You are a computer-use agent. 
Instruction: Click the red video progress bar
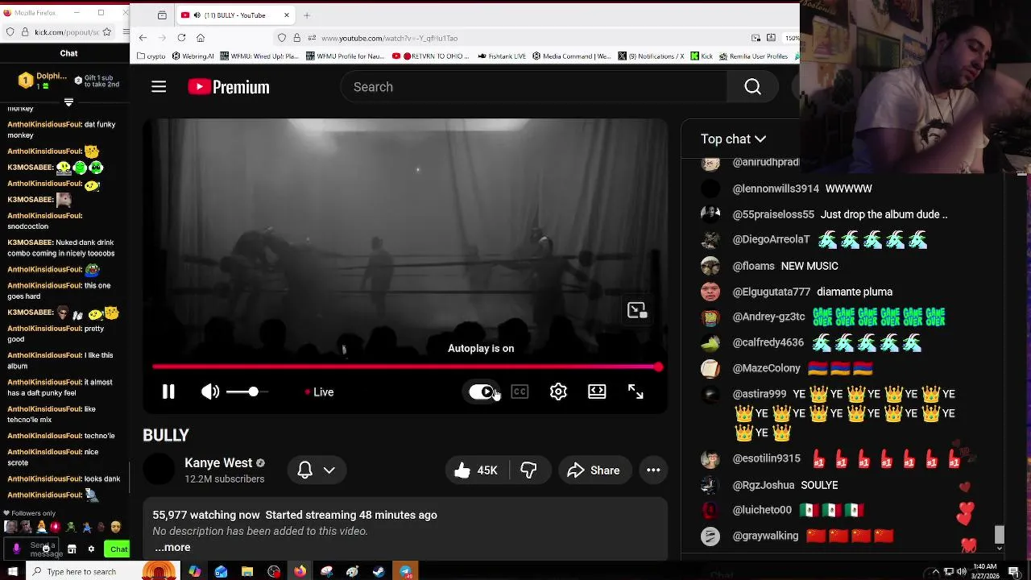pyautogui.click(x=407, y=367)
